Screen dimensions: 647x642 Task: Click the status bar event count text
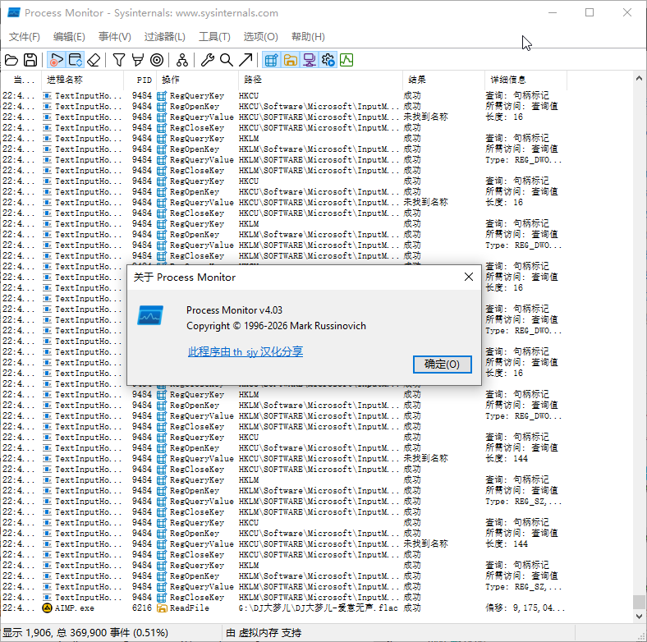tap(85, 633)
